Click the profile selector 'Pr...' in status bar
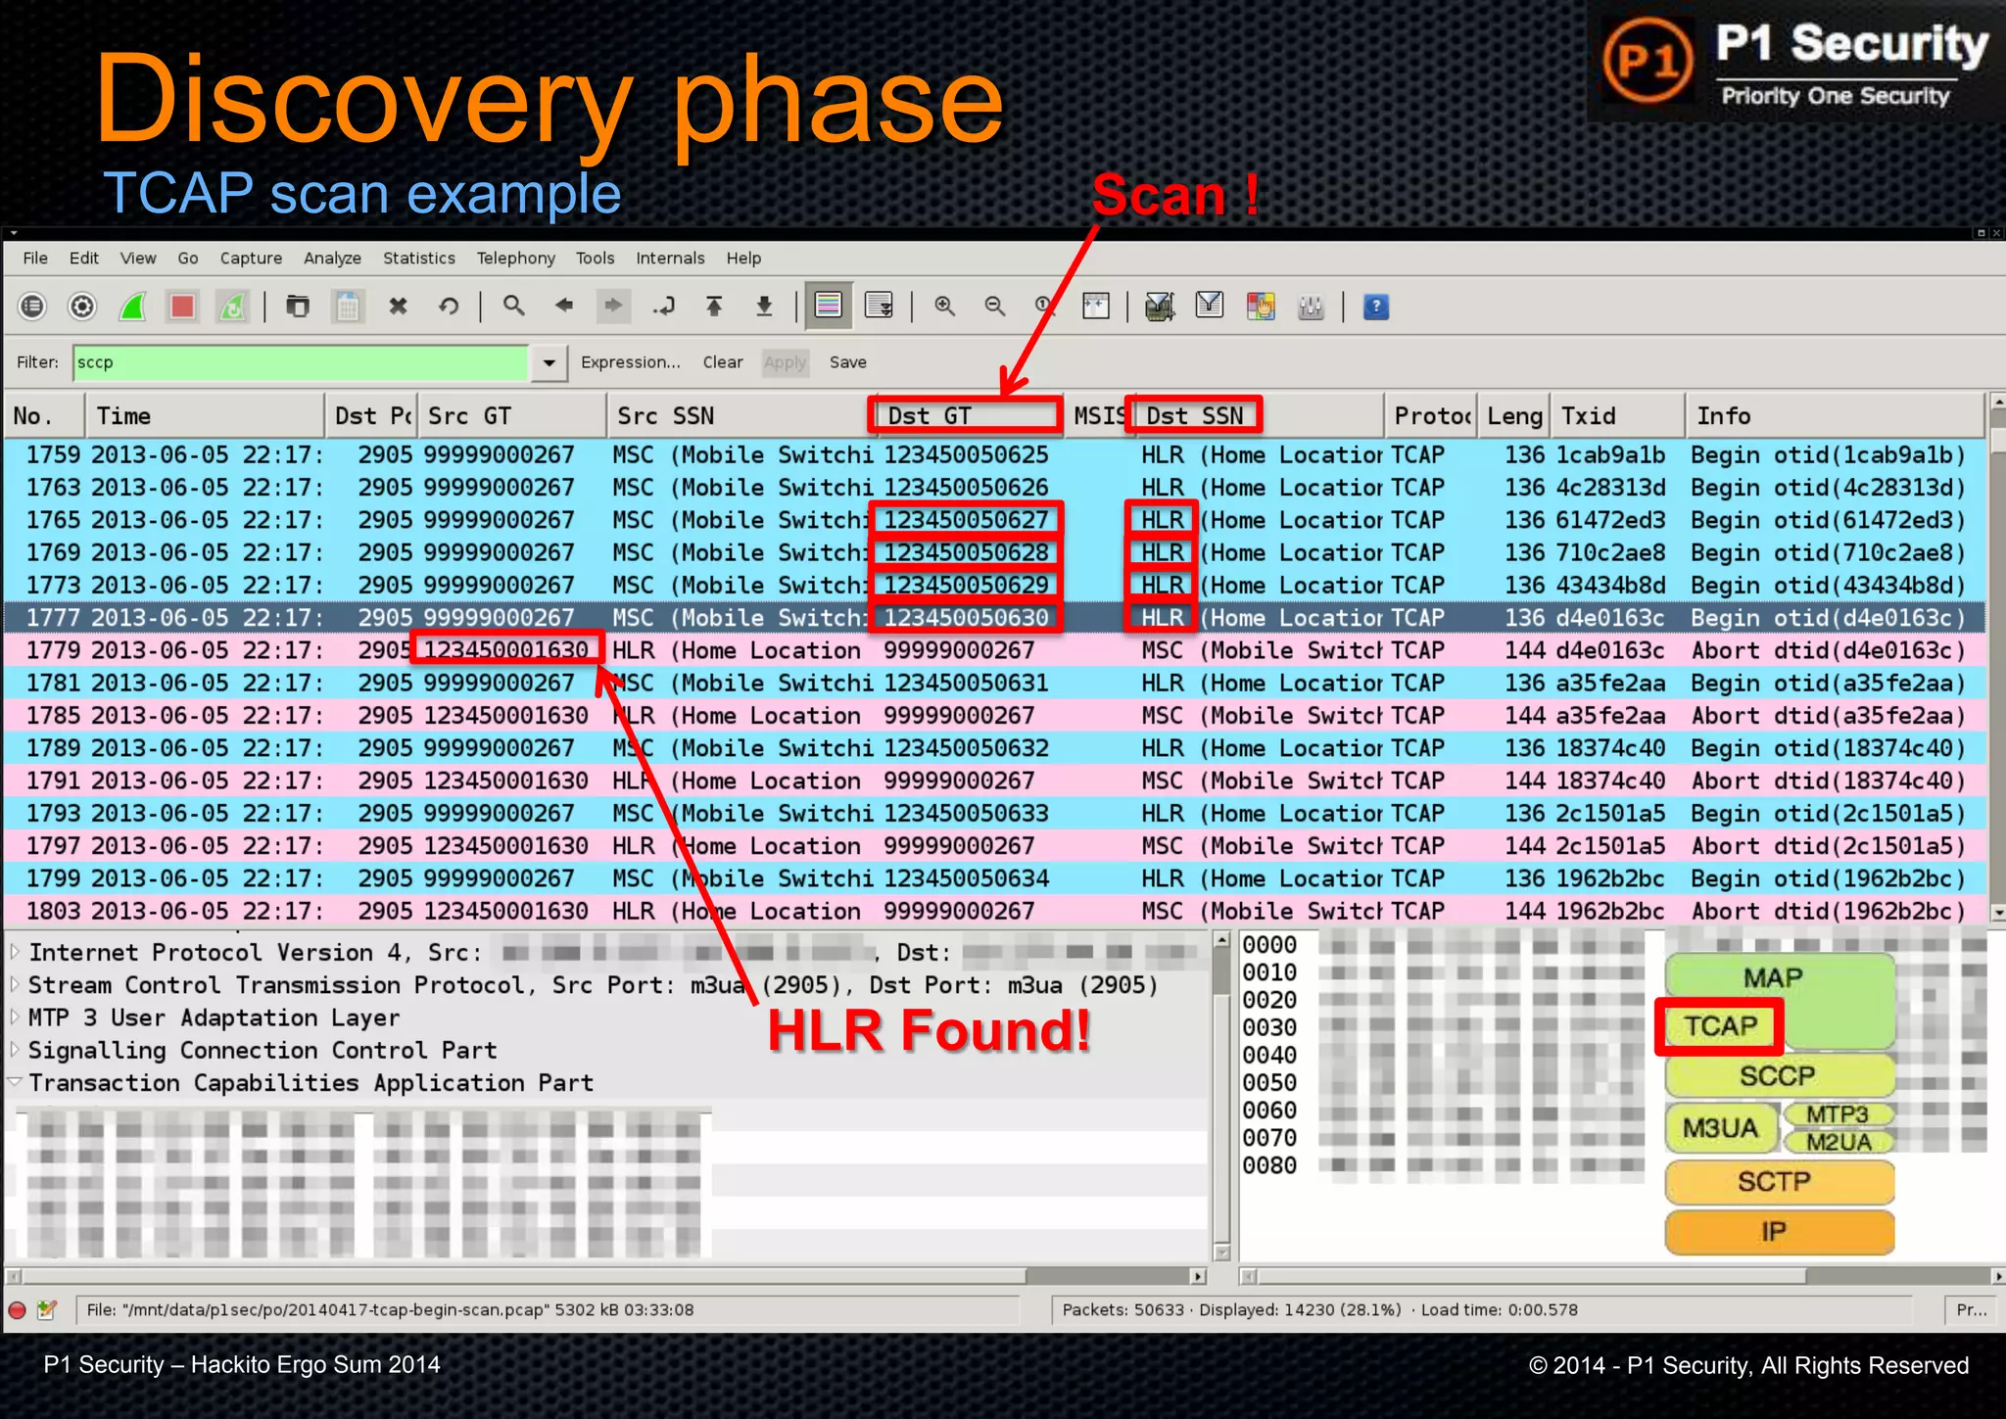 point(1972,1310)
